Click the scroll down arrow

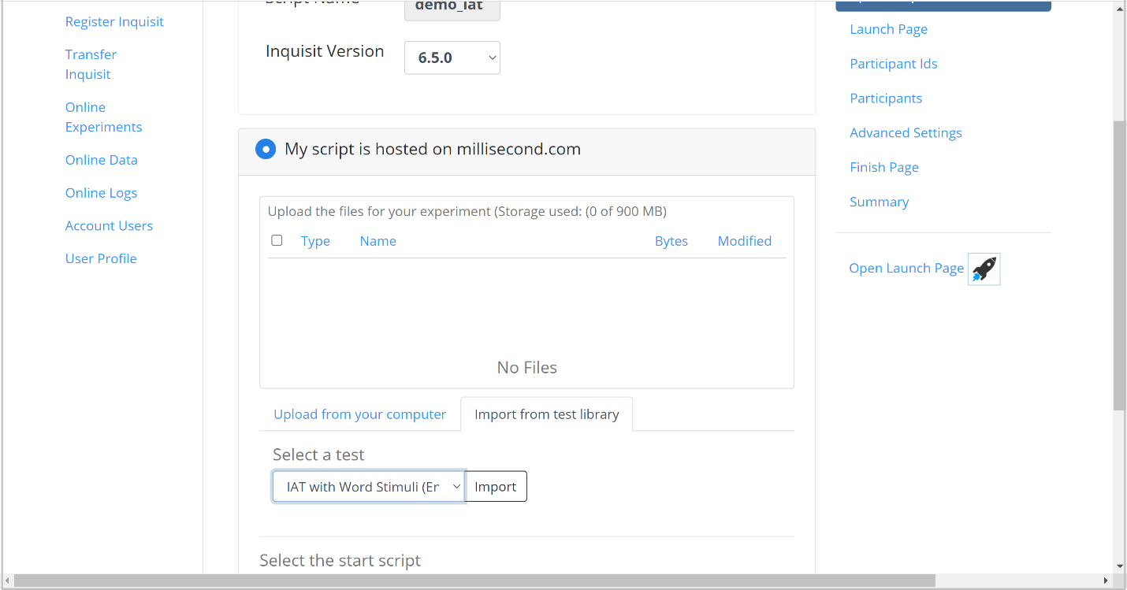coord(1119,566)
